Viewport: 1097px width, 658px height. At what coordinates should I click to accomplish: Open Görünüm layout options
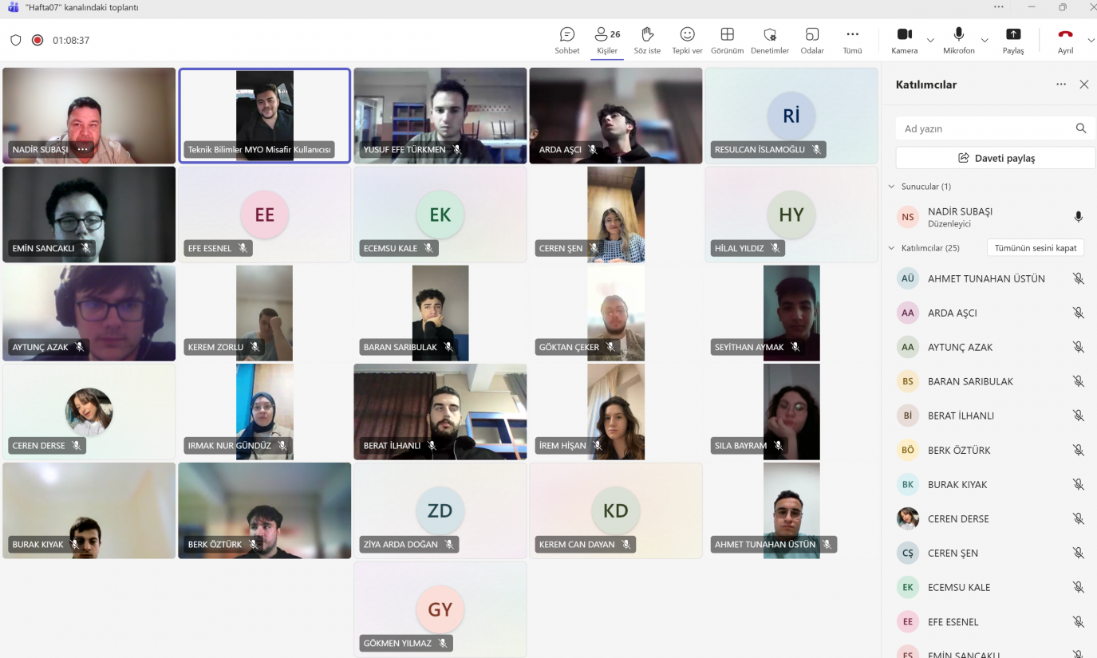click(727, 35)
